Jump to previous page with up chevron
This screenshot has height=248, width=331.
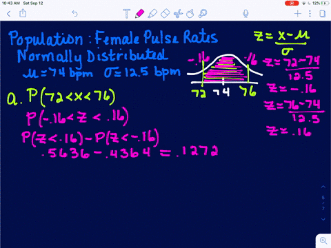[x=323, y=187]
